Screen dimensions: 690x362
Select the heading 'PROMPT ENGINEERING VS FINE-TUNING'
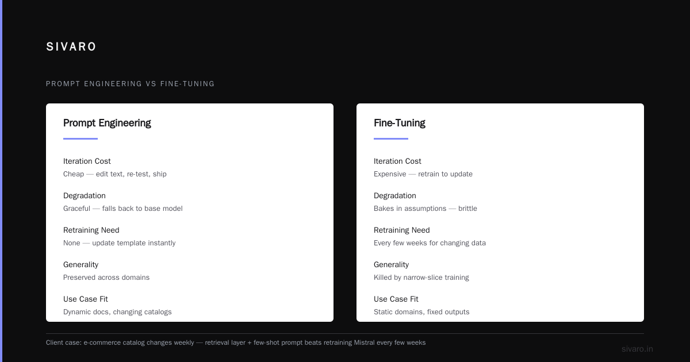point(131,84)
